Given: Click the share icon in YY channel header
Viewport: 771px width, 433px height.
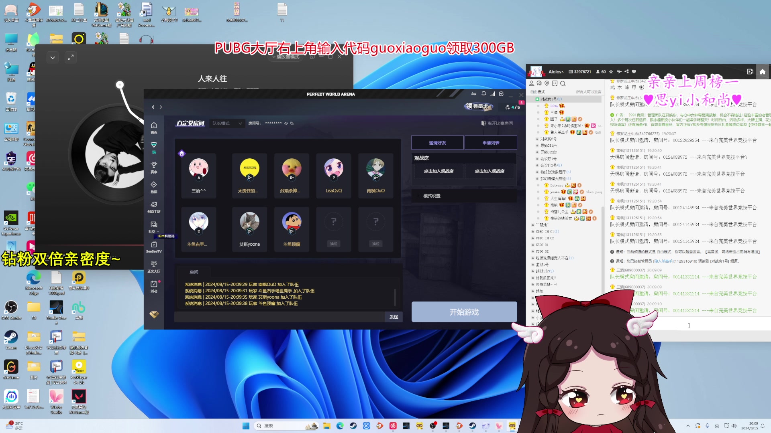Looking at the screenshot, I should (x=626, y=72).
